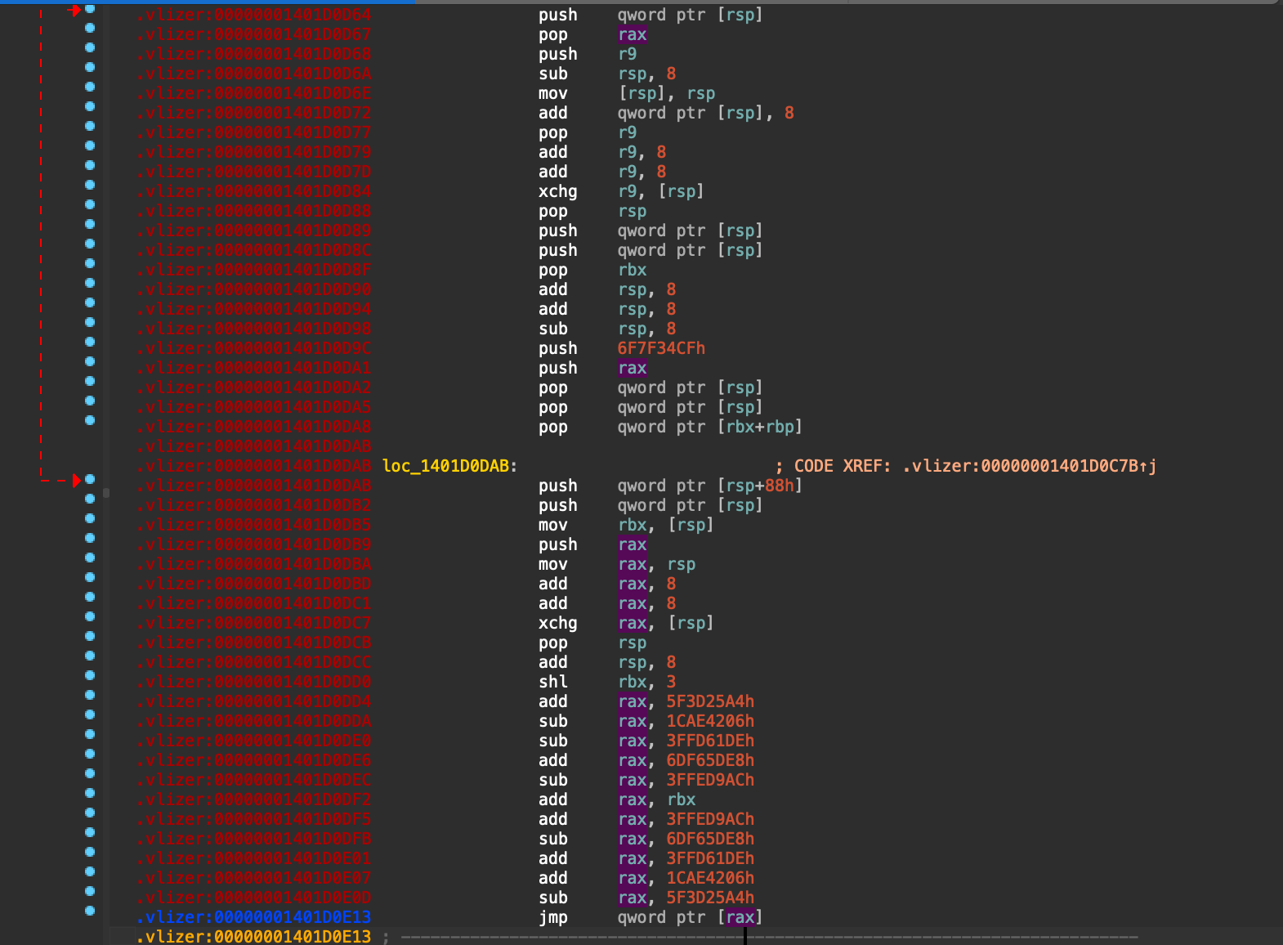Select the loc_1401D0DAB label
Screen dimensions: 1283x945
pyautogui.click(x=446, y=466)
